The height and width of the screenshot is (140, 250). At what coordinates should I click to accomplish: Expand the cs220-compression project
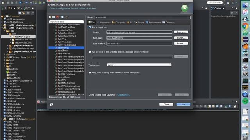(x=2, y=19)
